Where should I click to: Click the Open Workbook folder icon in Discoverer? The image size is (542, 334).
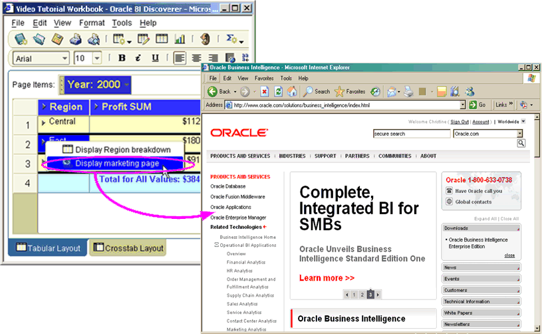click(39, 39)
